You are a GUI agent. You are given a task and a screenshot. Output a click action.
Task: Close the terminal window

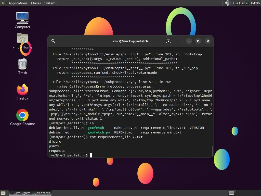point(208,41)
